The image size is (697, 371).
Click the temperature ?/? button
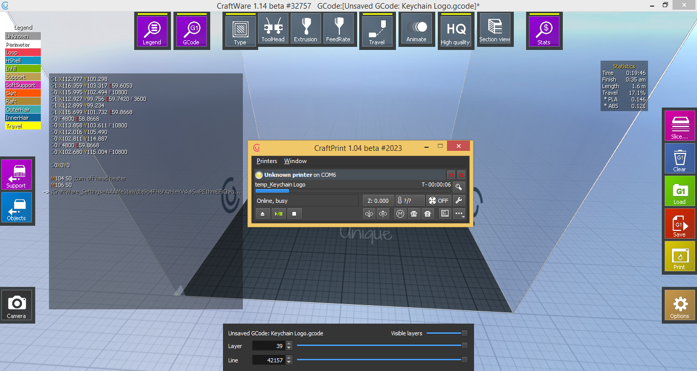click(410, 201)
